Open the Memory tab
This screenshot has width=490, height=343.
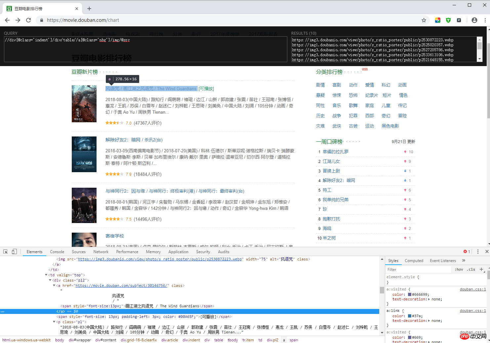coord(153,252)
